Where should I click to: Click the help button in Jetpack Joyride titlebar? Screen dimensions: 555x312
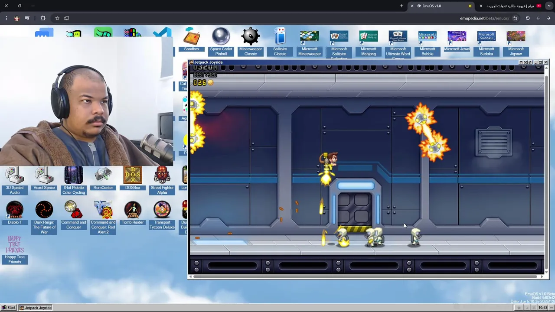(520, 62)
